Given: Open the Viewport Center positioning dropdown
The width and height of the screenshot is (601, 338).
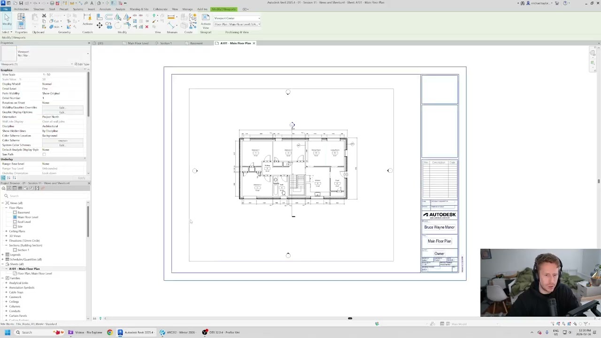Looking at the screenshot, I should pos(237,18).
